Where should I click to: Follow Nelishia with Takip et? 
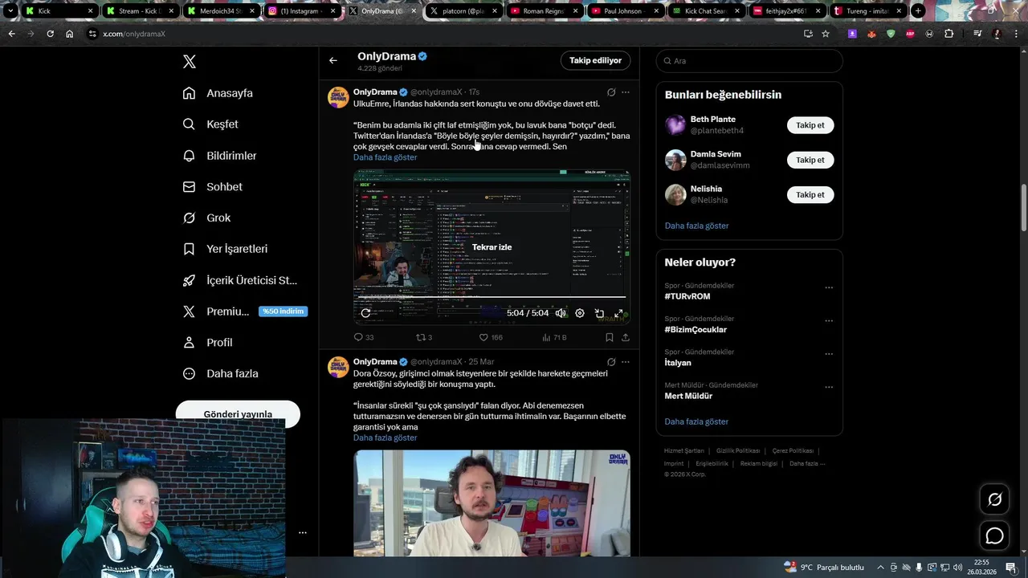tap(810, 194)
